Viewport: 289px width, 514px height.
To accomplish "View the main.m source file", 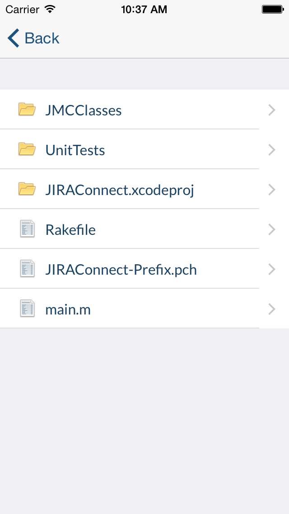I will (x=144, y=309).
